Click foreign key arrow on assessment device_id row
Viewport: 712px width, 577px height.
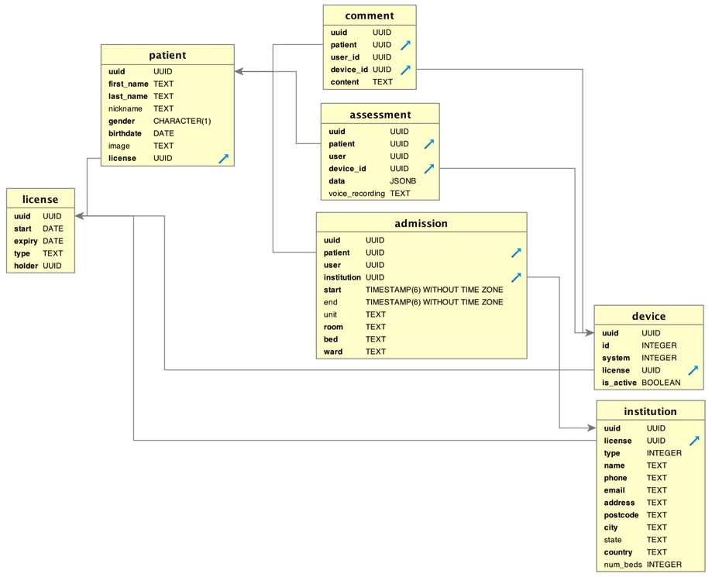(429, 168)
